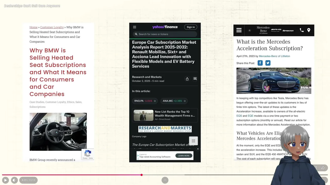Viewport: 330px width, 185px height.
Task: Open New List Ranks the Top 10 ad link
Action: 175,114
